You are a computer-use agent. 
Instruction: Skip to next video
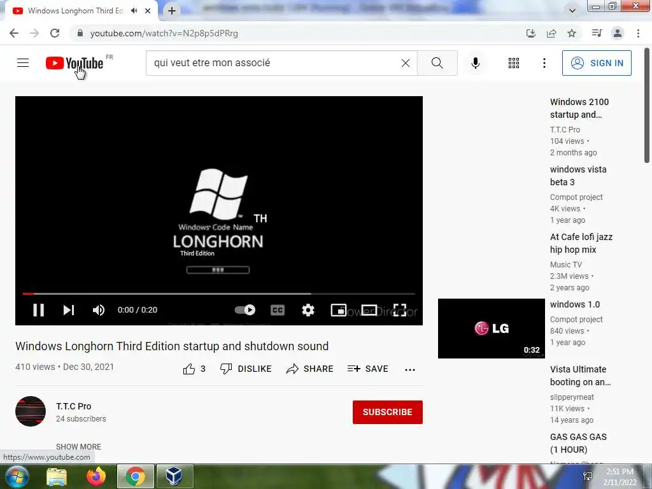click(x=69, y=310)
